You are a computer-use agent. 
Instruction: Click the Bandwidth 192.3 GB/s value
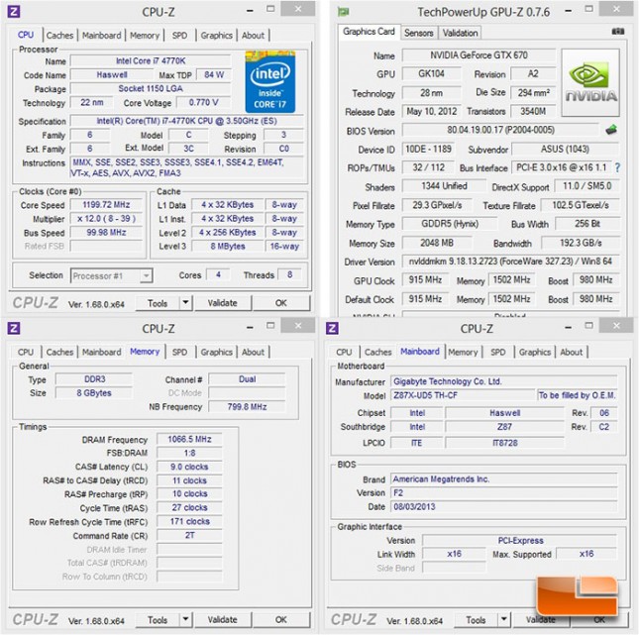tap(581, 243)
